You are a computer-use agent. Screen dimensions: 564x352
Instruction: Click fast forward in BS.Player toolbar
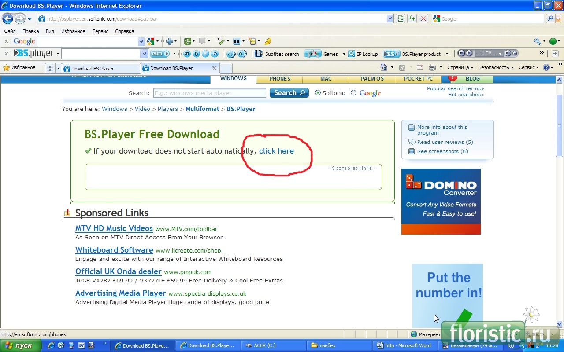(215, 54)
